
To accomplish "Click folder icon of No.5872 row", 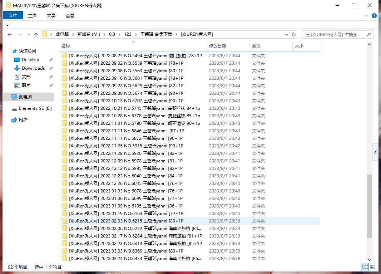I will coord(65,138).
